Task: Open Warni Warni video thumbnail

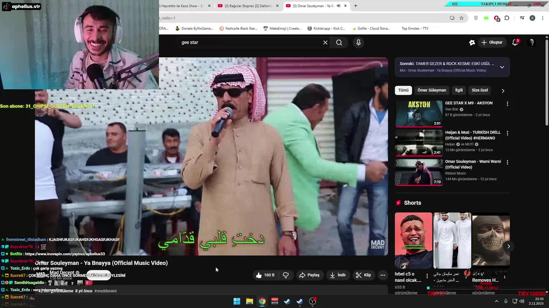Action: (419, 172)
